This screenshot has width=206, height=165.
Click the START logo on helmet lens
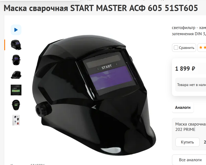click(x=107, y=67)
